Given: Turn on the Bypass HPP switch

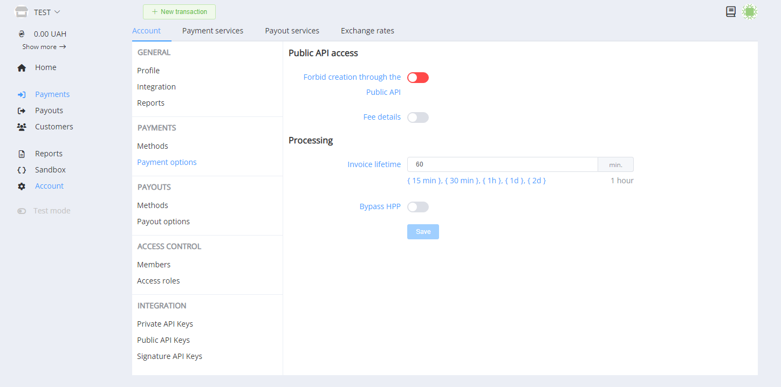Looking at the screenshot, I should [x=418, y=207].
